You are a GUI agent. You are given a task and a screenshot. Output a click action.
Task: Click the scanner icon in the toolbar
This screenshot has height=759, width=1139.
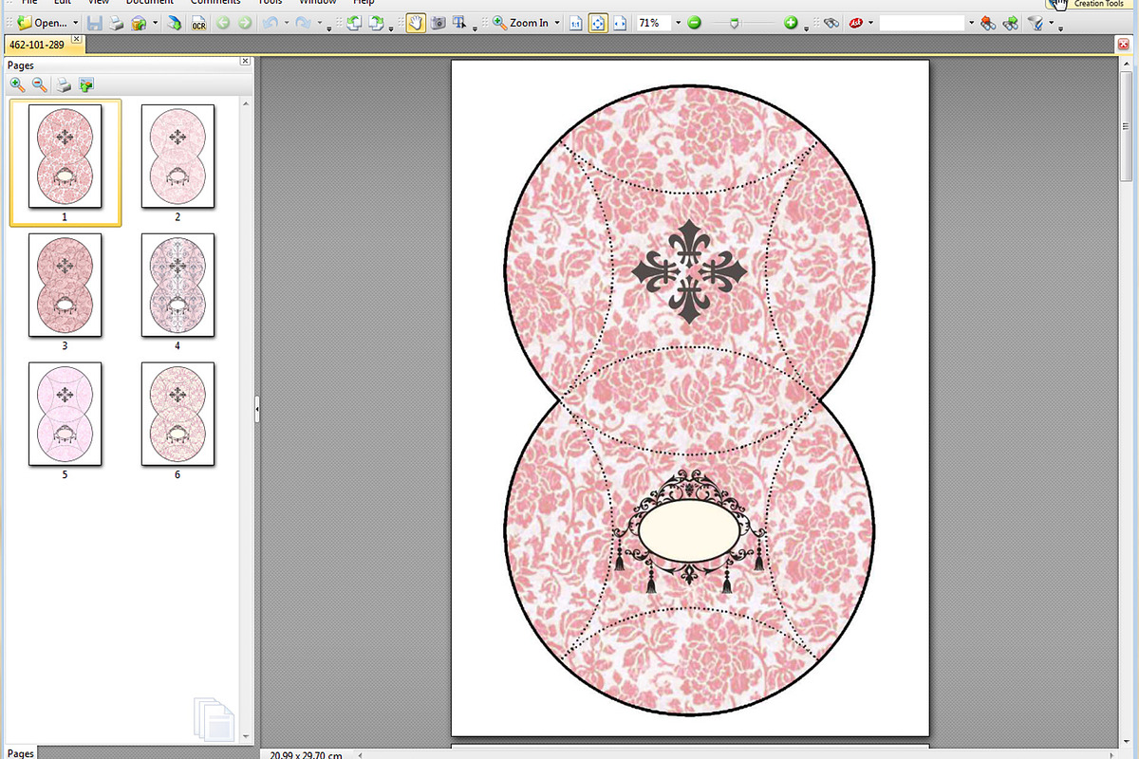[175, 23]
